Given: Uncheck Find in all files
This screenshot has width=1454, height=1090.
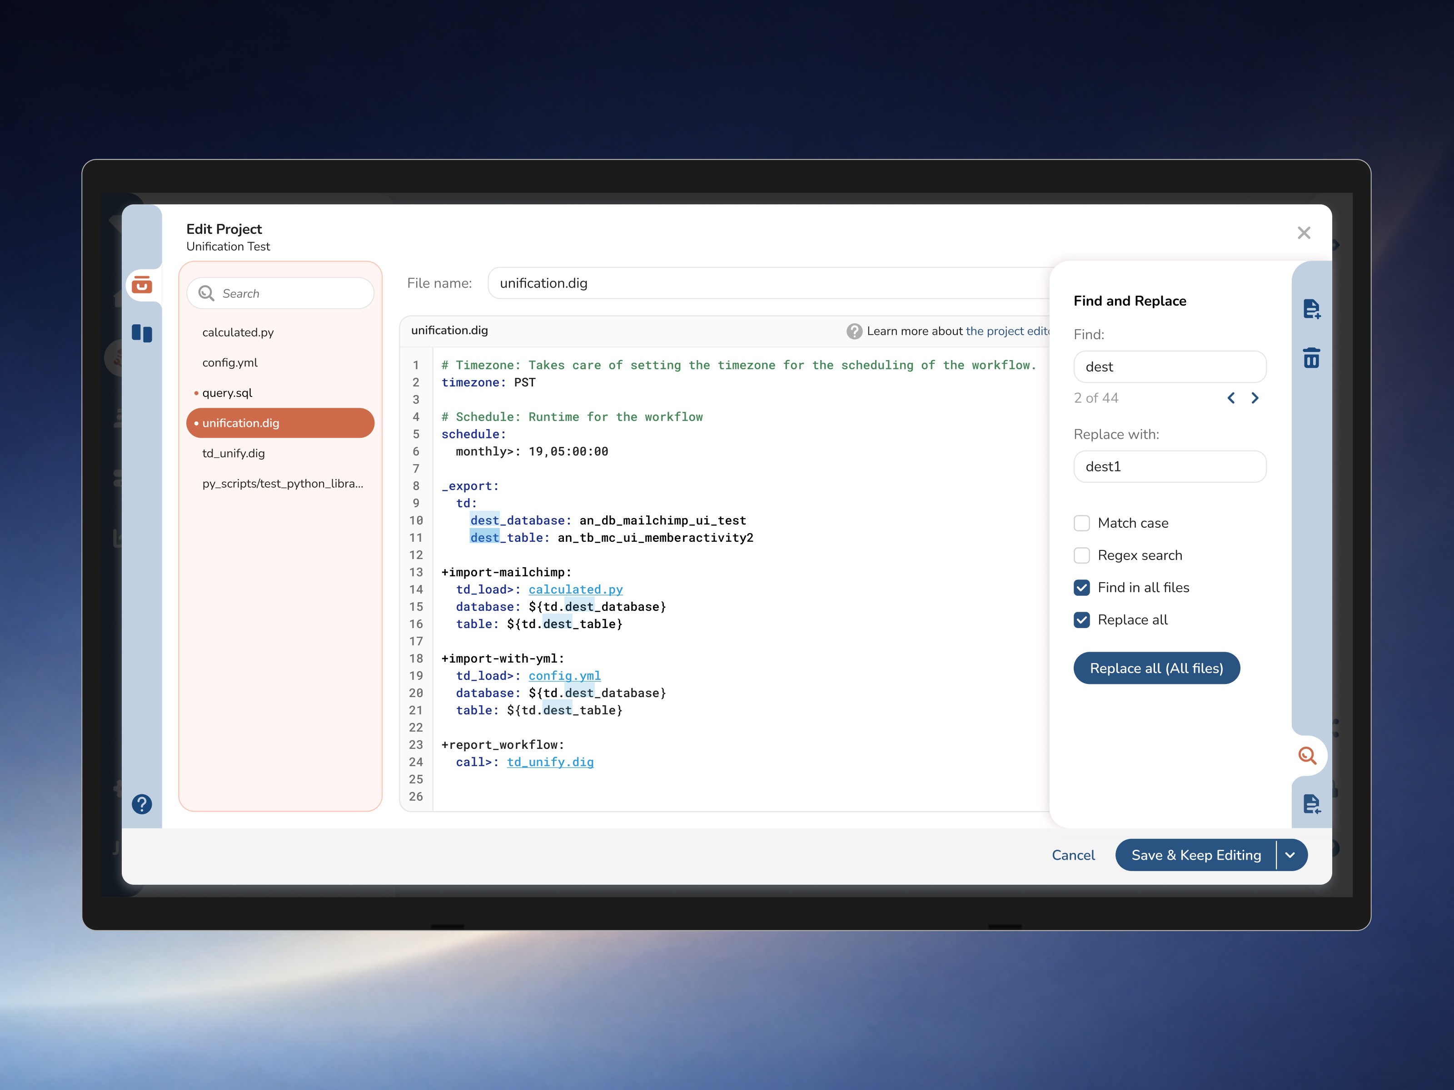Looking at the screenshot, I should pyautogui.click(x=1081, y=587).
